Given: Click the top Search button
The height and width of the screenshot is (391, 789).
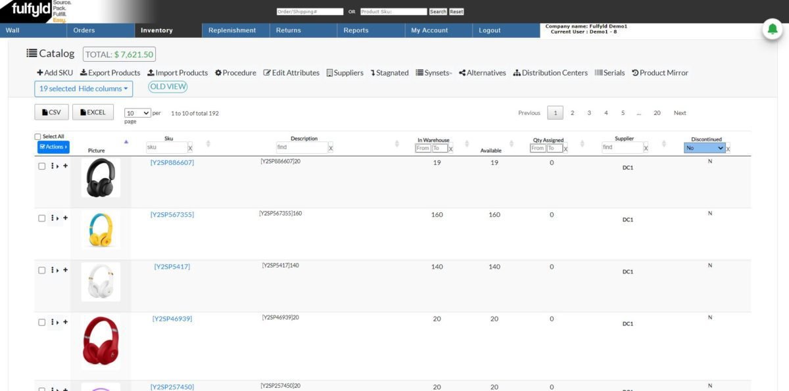Looking at the screenshot, I should [x=438, y=12].
